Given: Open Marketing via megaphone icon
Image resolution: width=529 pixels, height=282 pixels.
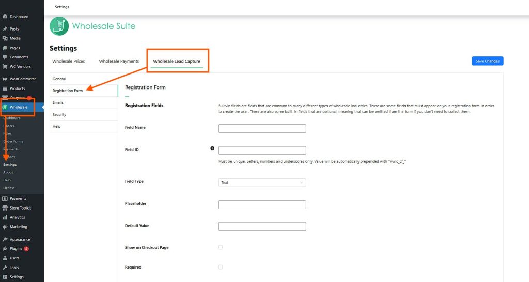Looking at the screenshot, I should click(x=5, y=227).
